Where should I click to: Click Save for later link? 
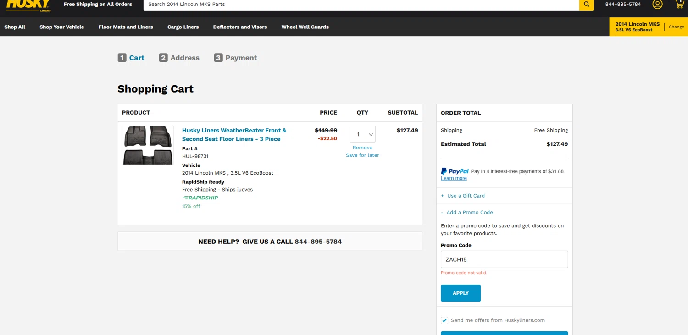coord(362,155)
